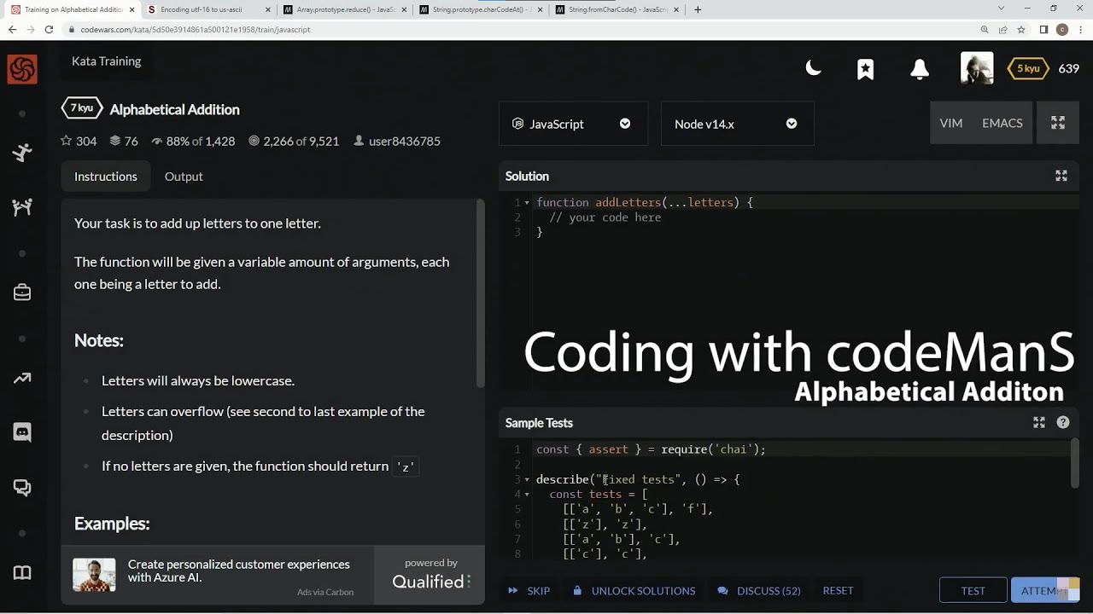Open the user profile avatar
This screenshot has height=614, width=1093.
pyautogui.click(x=977, y=68)
